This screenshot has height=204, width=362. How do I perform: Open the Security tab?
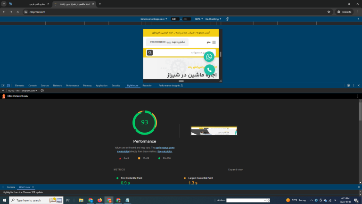(115, 85)
